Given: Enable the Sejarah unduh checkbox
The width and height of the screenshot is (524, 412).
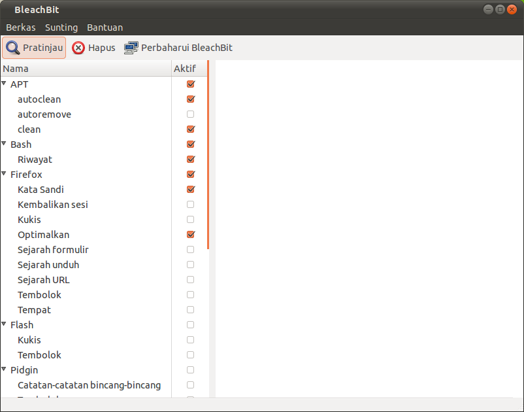Looking at the screenshot, I should [x=191, y=264].
